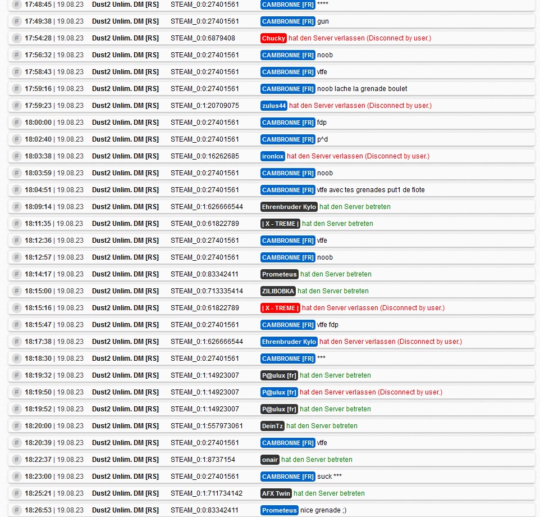Image resolution: width=540 pixels, height=517 pixels.
Task: Open the # icon on the 17:59:23 row
Action: pos(16,106)
